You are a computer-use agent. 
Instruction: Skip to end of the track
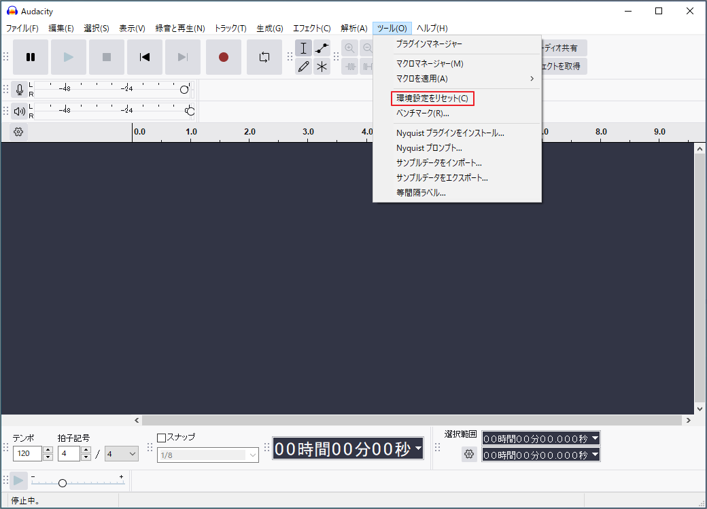tap(183, 57)
